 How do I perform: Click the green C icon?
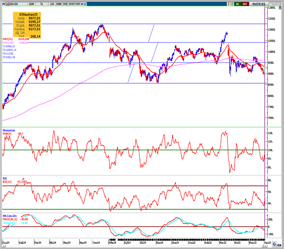(x=232, y=4)
